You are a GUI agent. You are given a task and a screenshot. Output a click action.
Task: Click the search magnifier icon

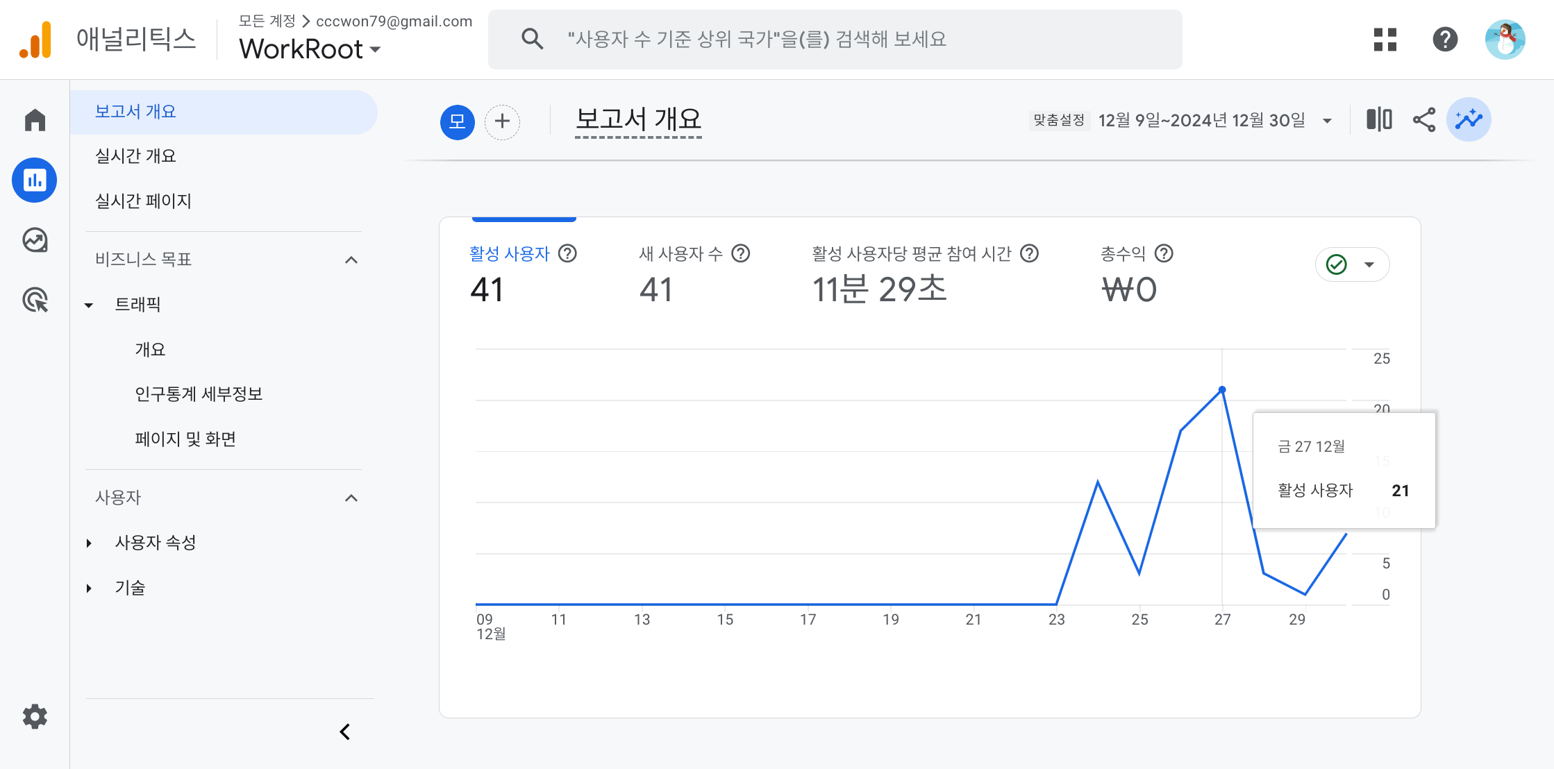[x=532, y=39]
